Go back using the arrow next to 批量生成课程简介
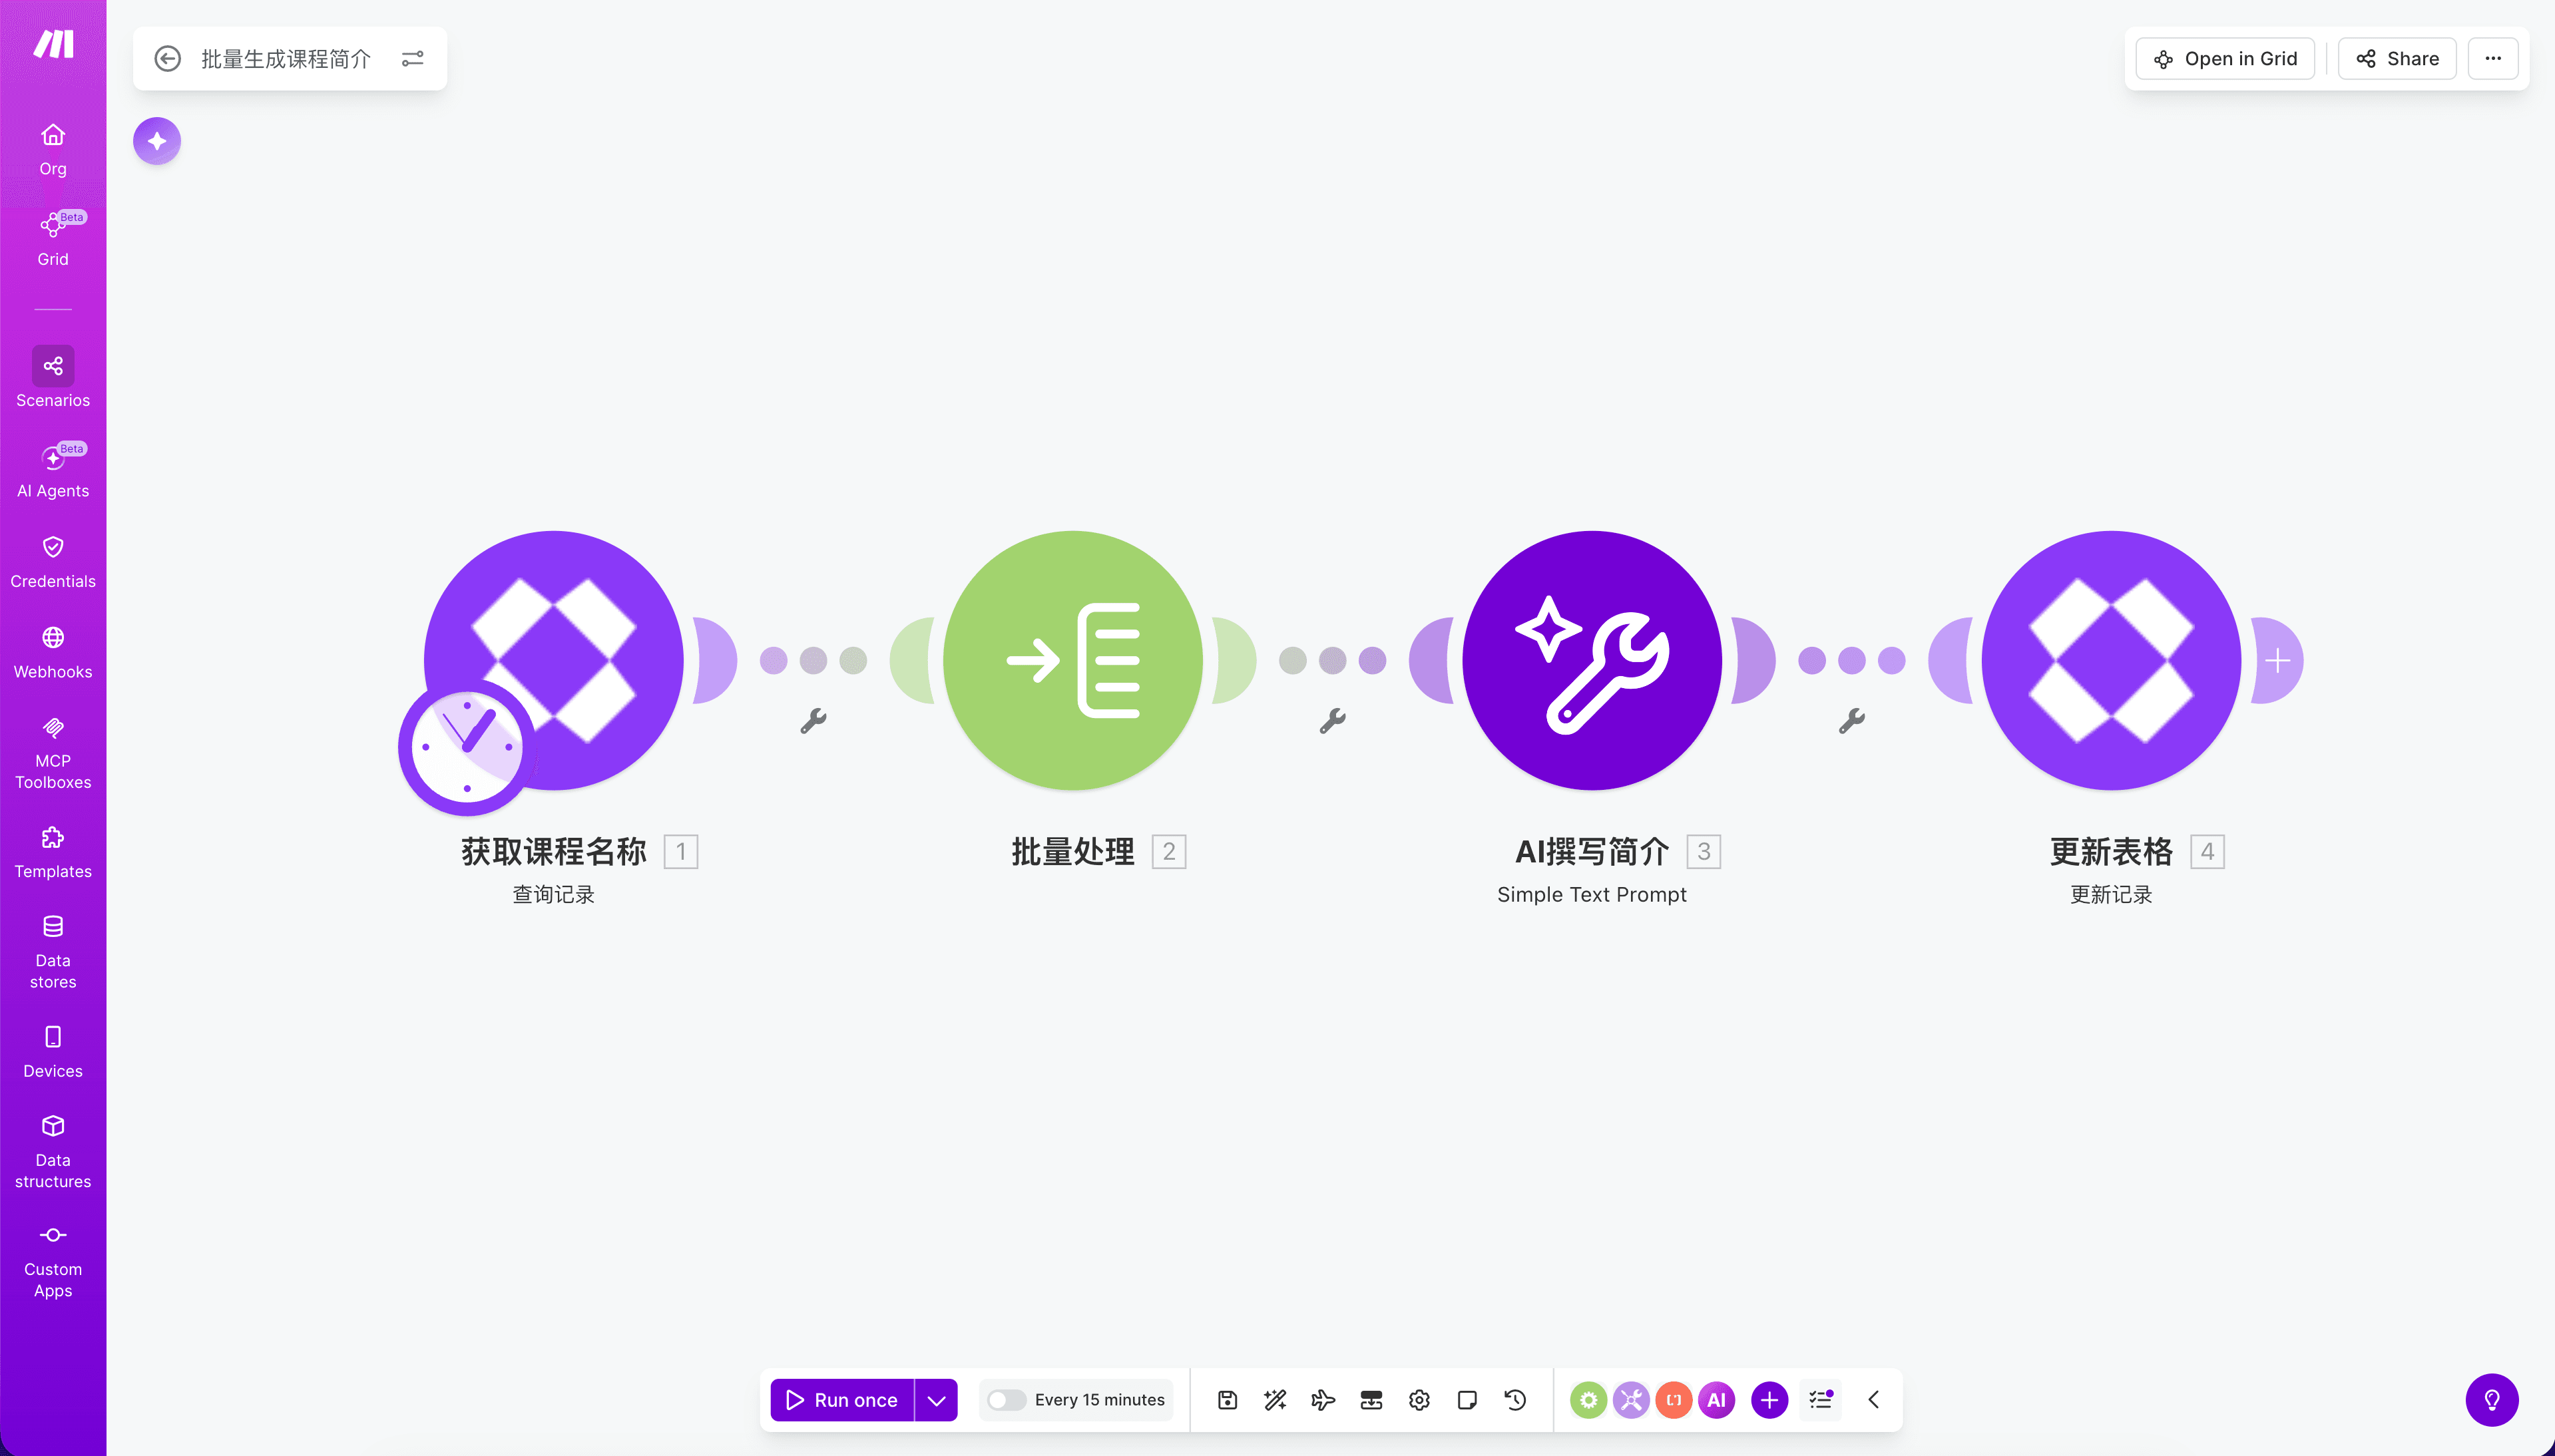Screen dimensions: 2555x1456 pos(167,58)
